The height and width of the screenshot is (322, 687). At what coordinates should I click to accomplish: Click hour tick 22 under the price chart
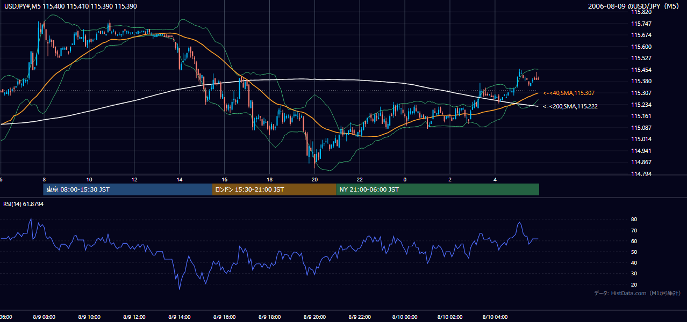(x=360, y=179)
